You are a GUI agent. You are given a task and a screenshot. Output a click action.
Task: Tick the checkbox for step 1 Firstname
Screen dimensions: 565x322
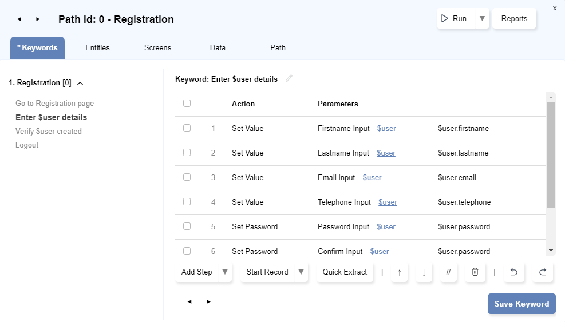pos(187,128)
